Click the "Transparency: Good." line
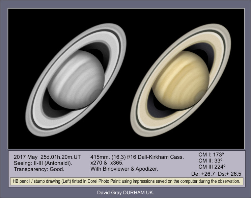 point(39,169)
